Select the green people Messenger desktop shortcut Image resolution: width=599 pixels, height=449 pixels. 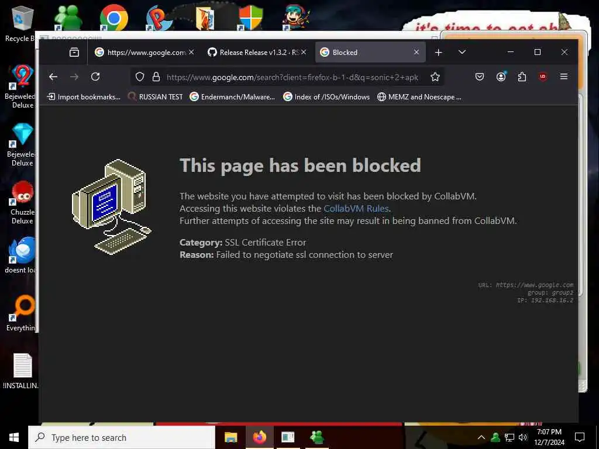point(68,18)
